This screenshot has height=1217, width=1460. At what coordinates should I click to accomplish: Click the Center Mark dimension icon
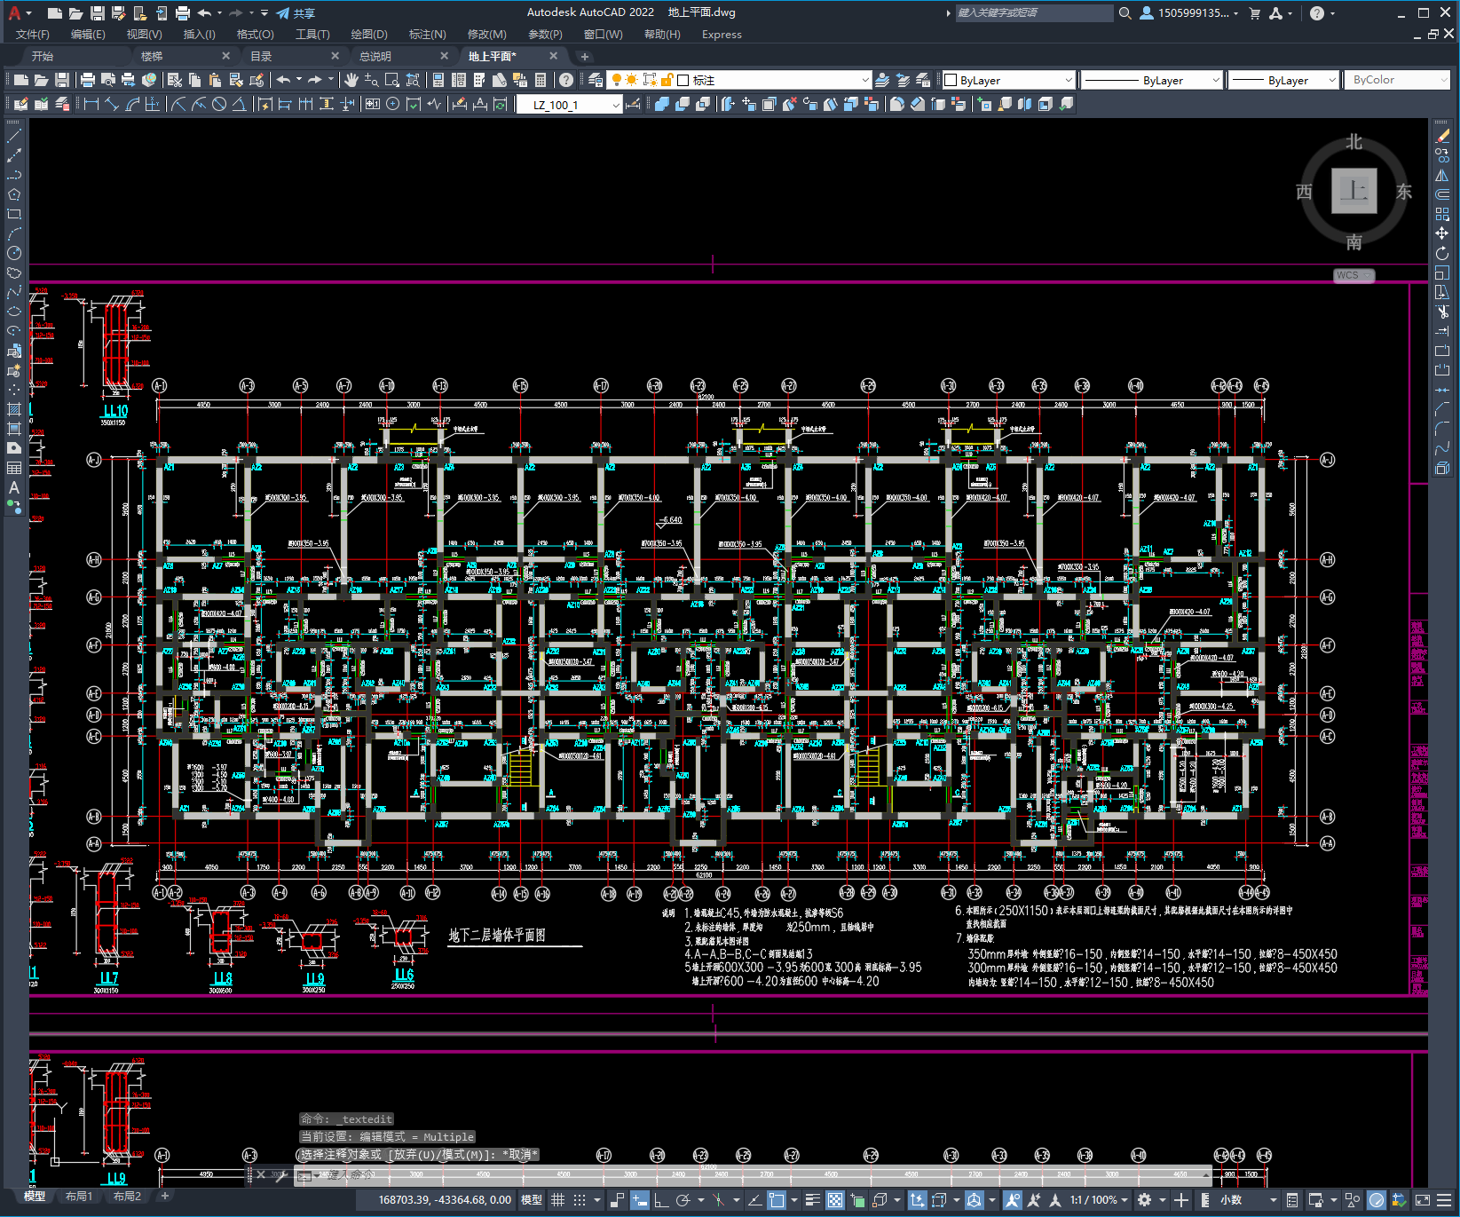[392, 104]
